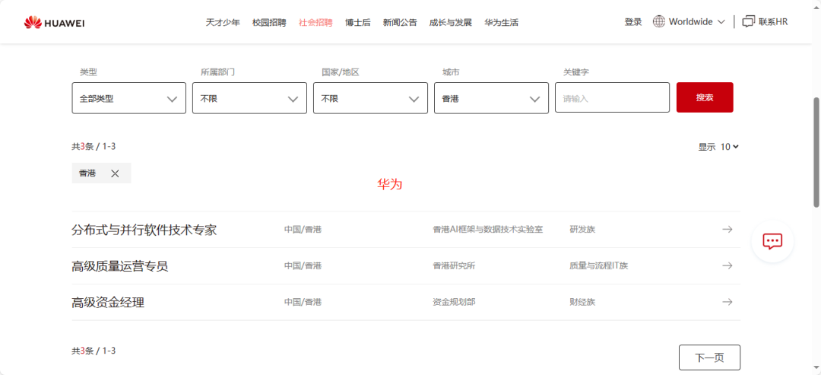Screen dimensions: 821x375
Task: Open 高级资金经理 job title
Action: [x=108, y=303]
